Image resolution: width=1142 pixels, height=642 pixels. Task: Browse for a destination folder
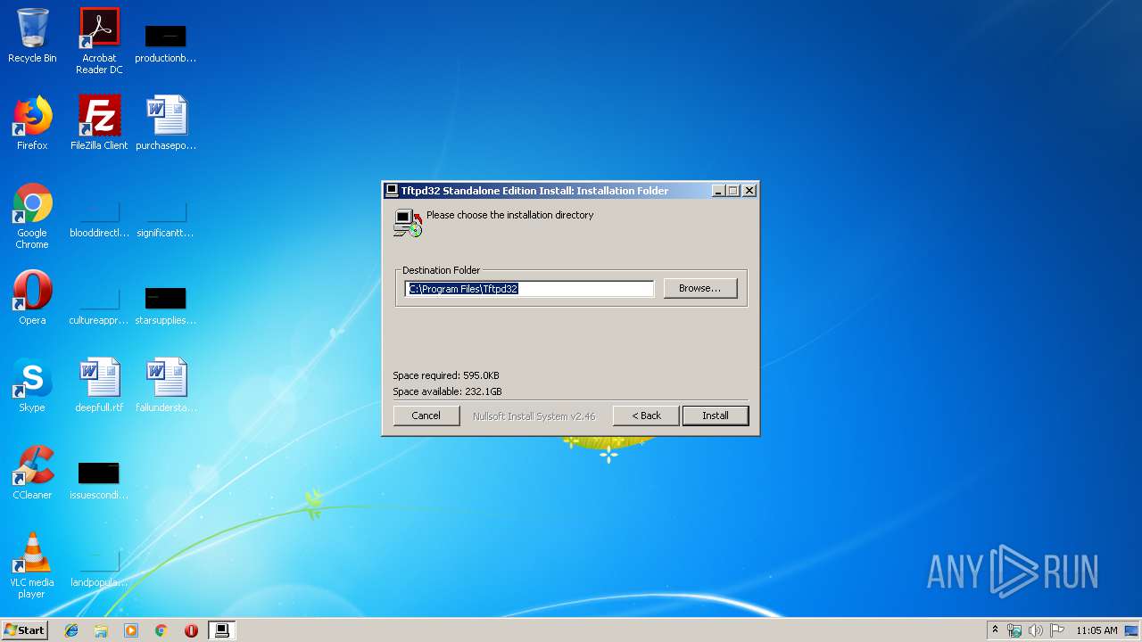coord(700,288)
